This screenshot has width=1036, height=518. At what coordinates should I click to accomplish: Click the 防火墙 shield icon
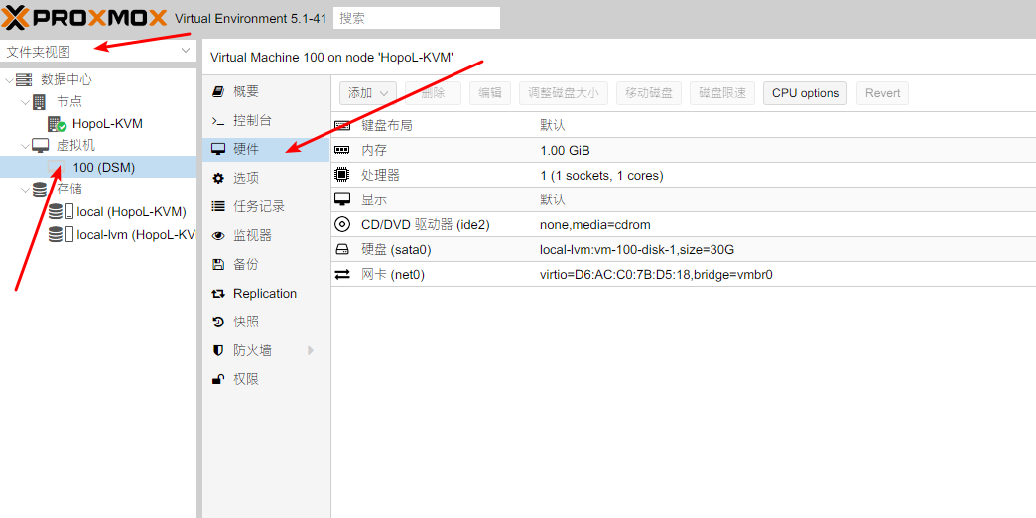point(218,351)
